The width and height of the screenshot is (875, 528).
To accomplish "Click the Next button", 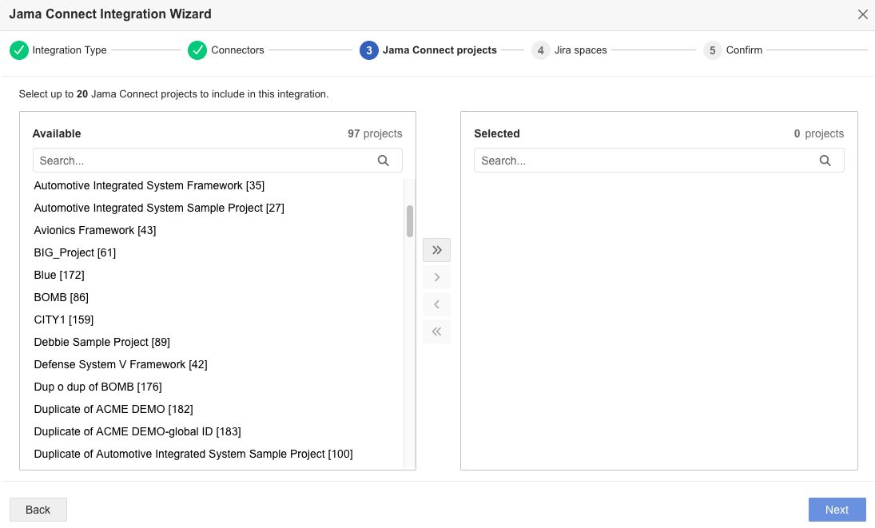I will click(837, 510).
